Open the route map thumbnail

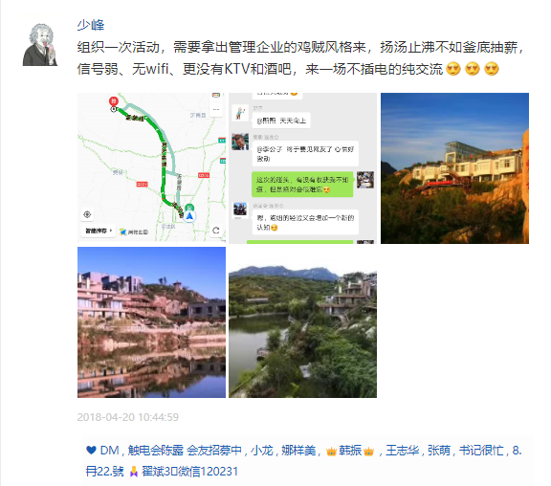coord(151,168)
